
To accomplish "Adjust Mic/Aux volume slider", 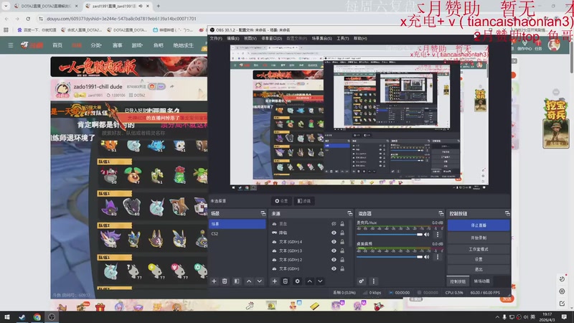I will [390, 235].
